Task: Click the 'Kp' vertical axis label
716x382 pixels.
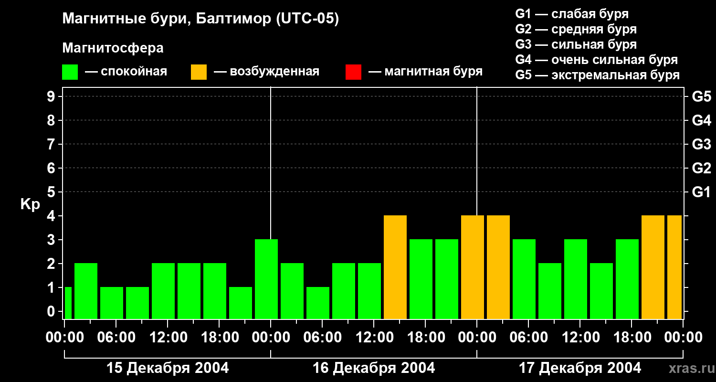Action: pyautogui.click(x=30, y=204)
